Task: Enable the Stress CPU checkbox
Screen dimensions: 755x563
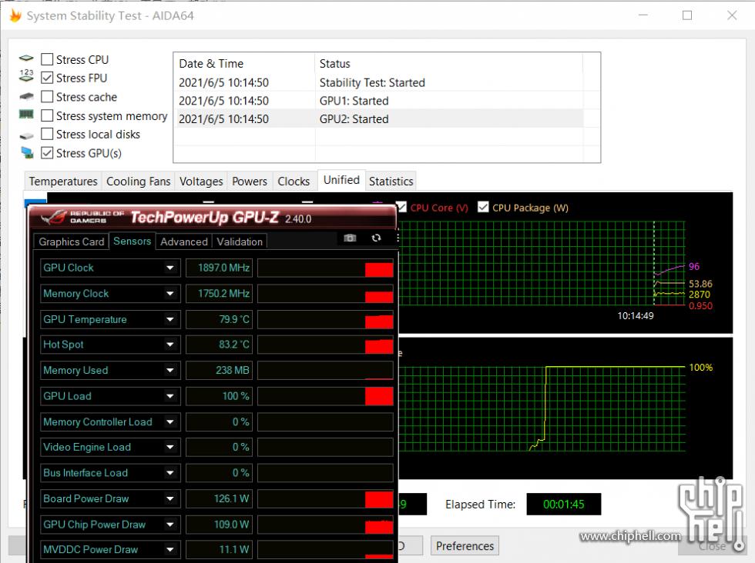Action: tap(46, 58)
